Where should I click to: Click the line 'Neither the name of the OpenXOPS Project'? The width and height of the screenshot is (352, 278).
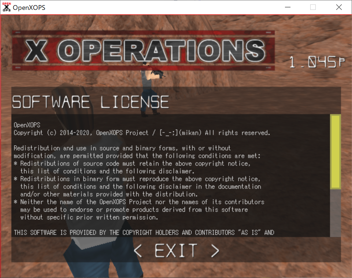click(x=139, y=202)
